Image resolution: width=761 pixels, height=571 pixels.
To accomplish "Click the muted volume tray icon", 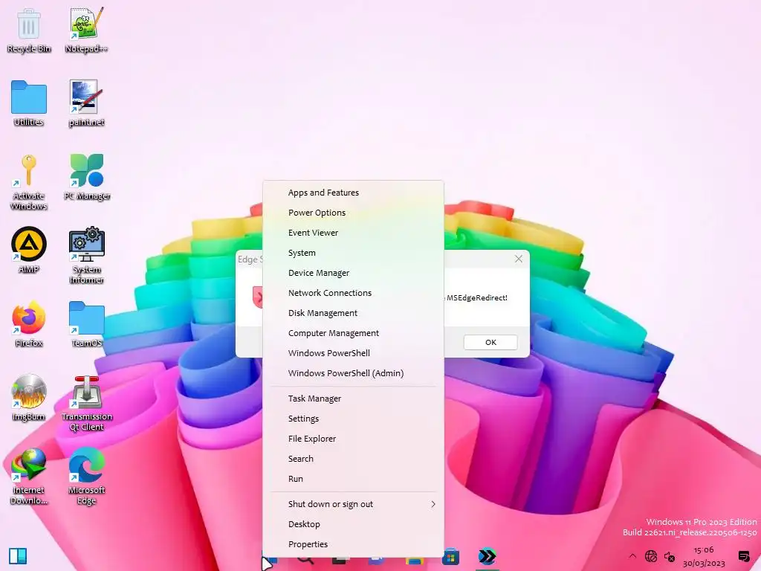I will tap(670, 556).
